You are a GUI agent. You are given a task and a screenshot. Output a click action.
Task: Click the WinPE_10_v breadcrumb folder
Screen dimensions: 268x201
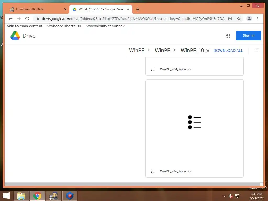(x=195, y=50)
